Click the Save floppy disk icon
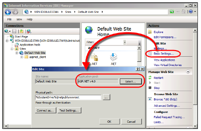Viewport: 201px width, 131px height. (14, 31)
